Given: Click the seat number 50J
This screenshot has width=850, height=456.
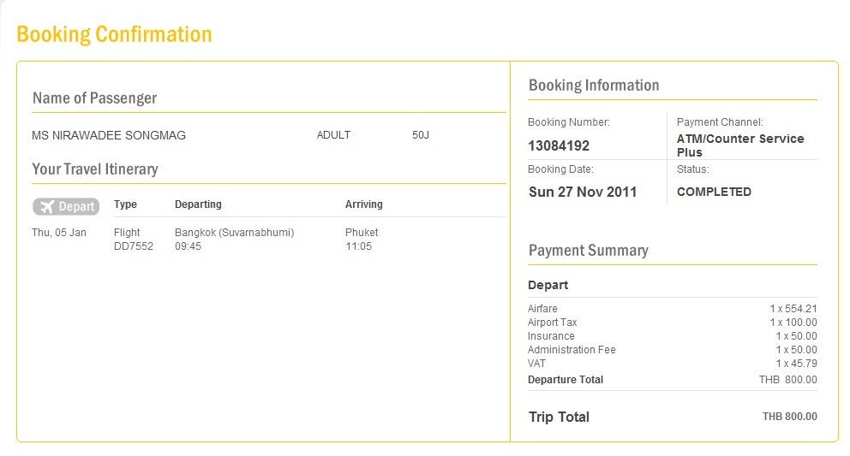Looking at the screenshot, I should pyautogui.click(x=421, y=135).
